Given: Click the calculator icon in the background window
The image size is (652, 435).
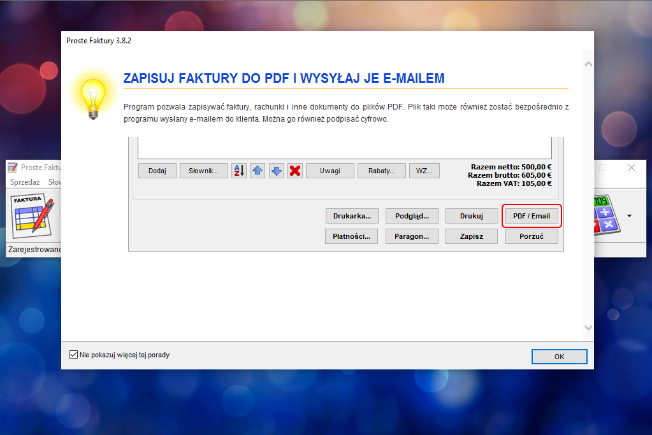Looking at the screenshot, I should click(x=607, y=215).
